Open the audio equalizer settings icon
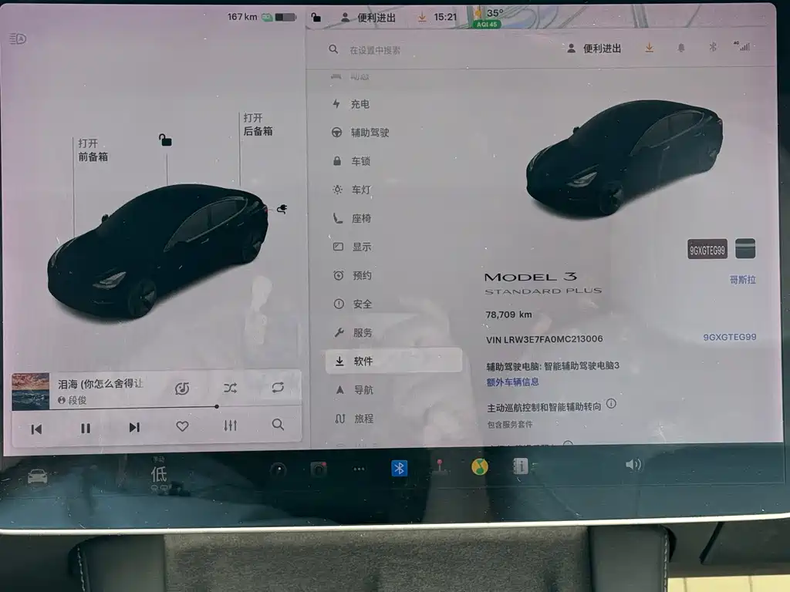Viewport: 790px width, 592px height. (230, 425)
